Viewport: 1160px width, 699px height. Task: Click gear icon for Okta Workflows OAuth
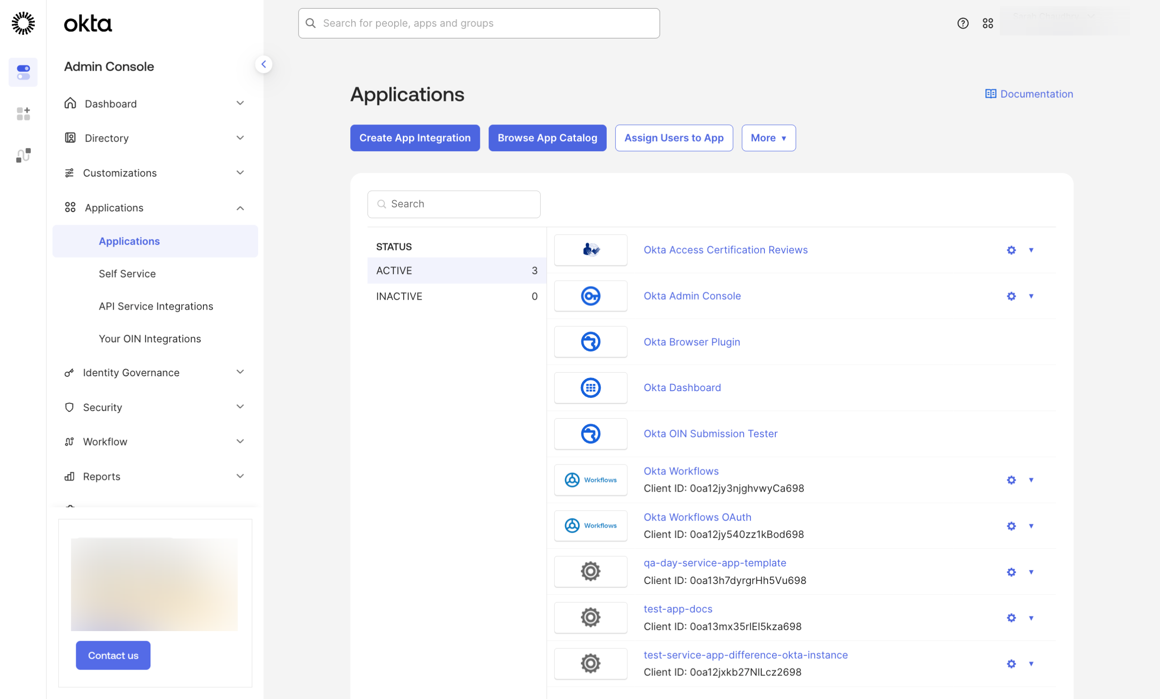pos(1011,526)
